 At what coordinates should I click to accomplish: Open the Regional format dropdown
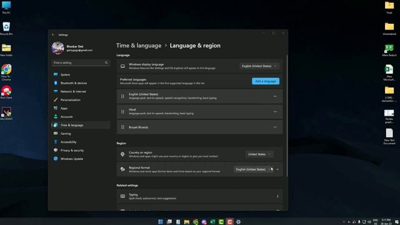pyautogui.click(x=253, y=169)
